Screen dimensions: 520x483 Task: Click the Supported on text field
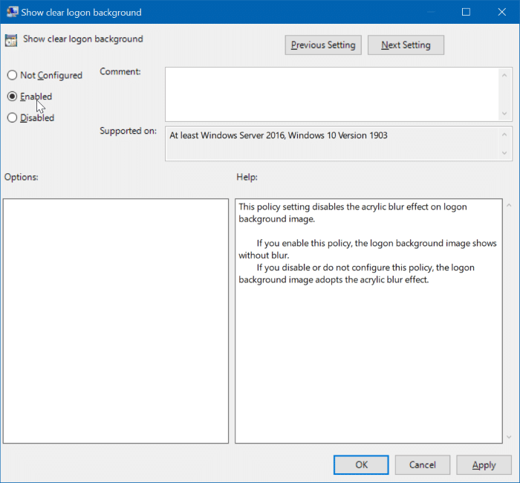(331, 143)
